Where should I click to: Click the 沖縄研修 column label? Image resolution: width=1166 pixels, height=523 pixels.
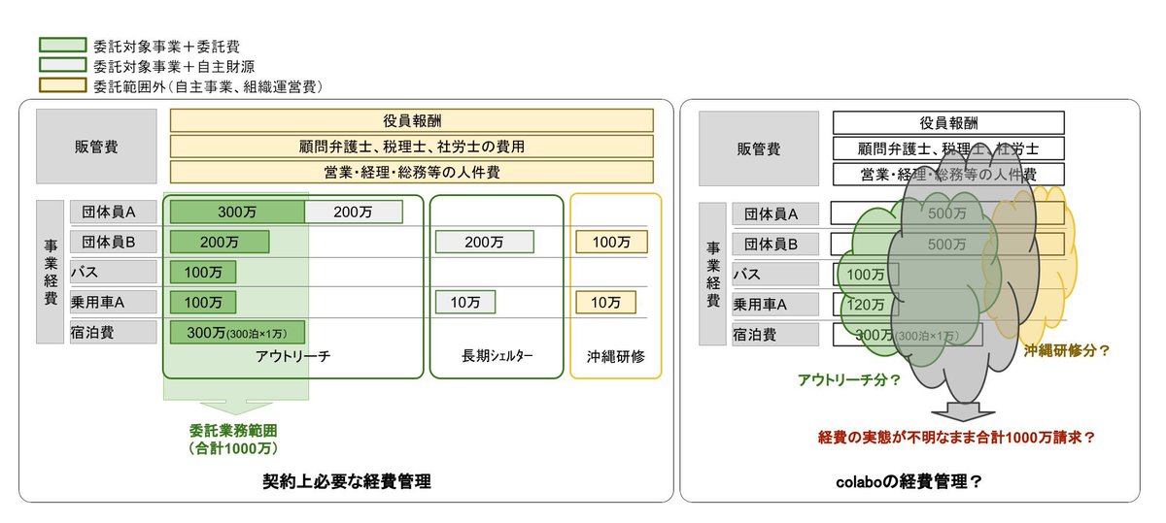point(616,356)
